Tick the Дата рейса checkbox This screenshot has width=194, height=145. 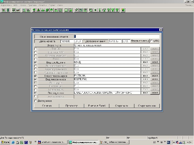[x=36, y=101]
